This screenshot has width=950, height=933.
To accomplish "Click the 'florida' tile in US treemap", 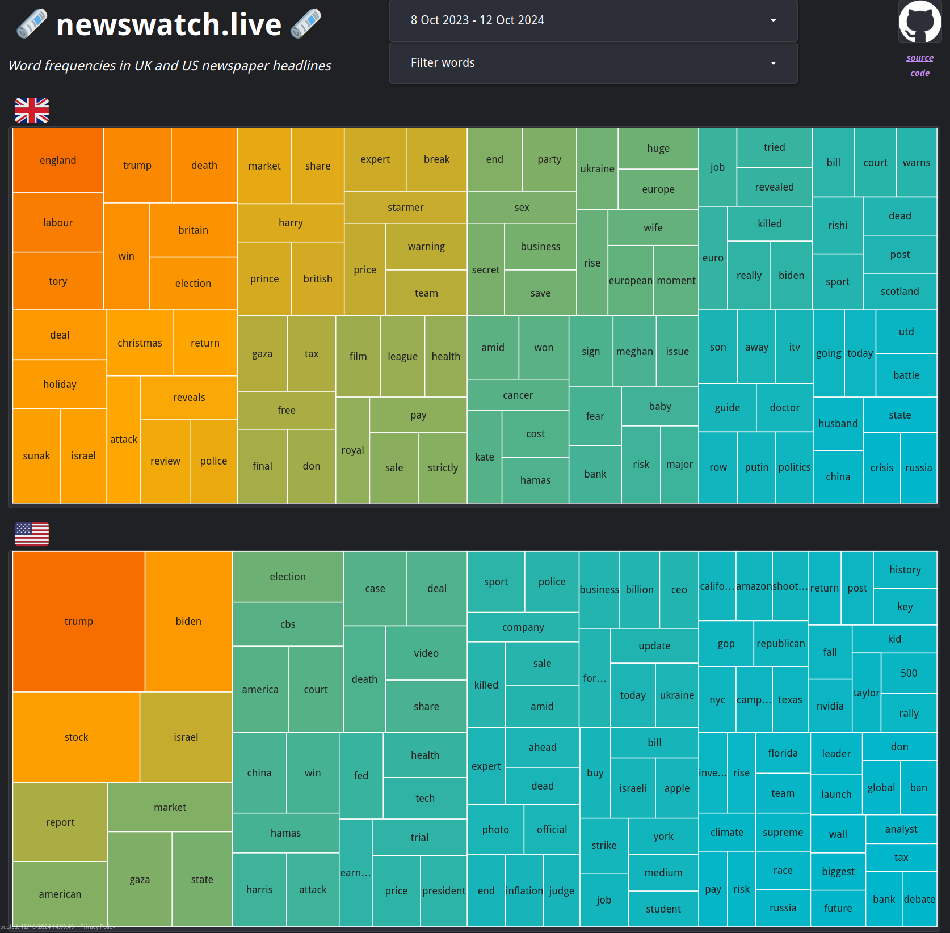I will click(783, 753).
